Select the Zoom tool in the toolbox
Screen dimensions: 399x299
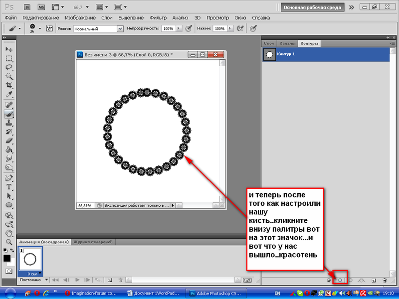9,242
